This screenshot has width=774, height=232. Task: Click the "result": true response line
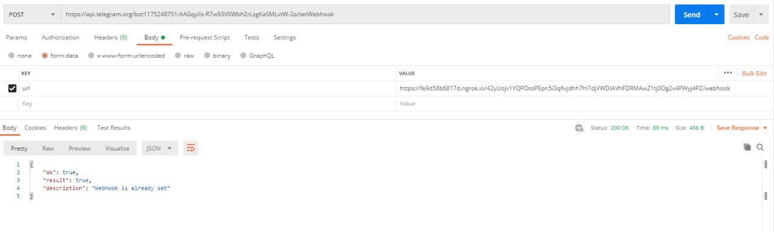tap(67, 180)
